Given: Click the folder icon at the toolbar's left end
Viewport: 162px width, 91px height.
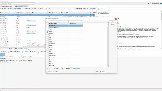Looking at the screenshot, I should pos(1,9).
